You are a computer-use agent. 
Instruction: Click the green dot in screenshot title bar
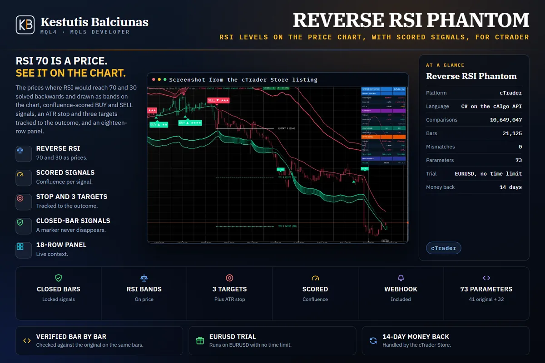[x=165, y=79]
